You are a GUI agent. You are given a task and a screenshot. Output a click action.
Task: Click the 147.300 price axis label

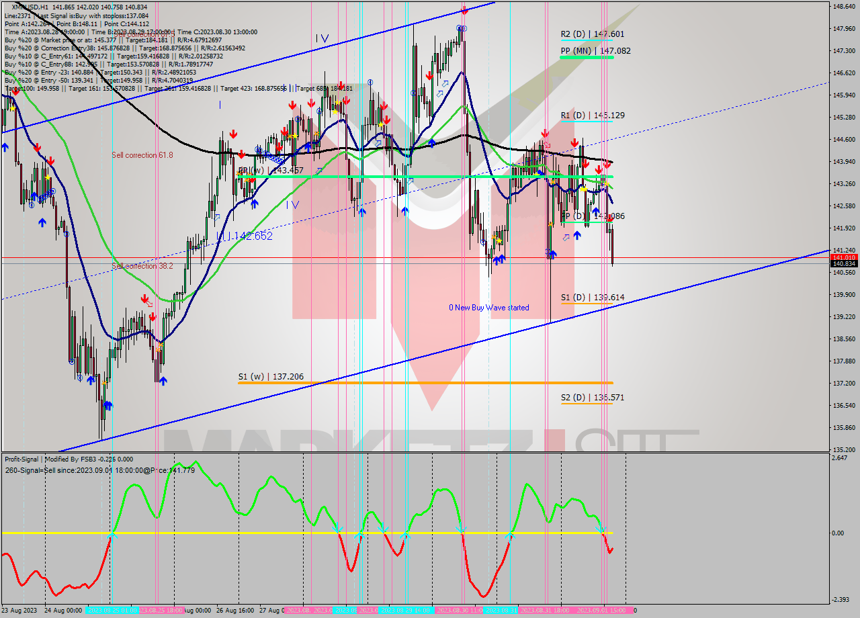(844, 51)
